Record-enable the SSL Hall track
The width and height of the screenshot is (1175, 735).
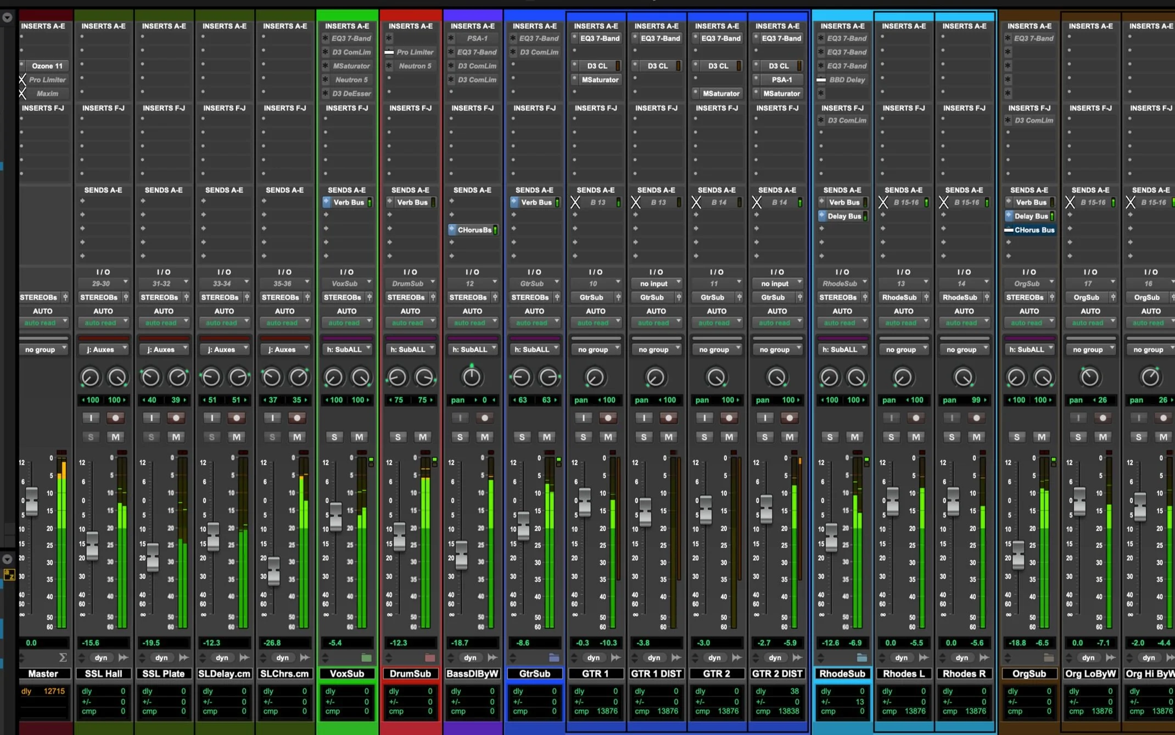(x=115, y=418)
